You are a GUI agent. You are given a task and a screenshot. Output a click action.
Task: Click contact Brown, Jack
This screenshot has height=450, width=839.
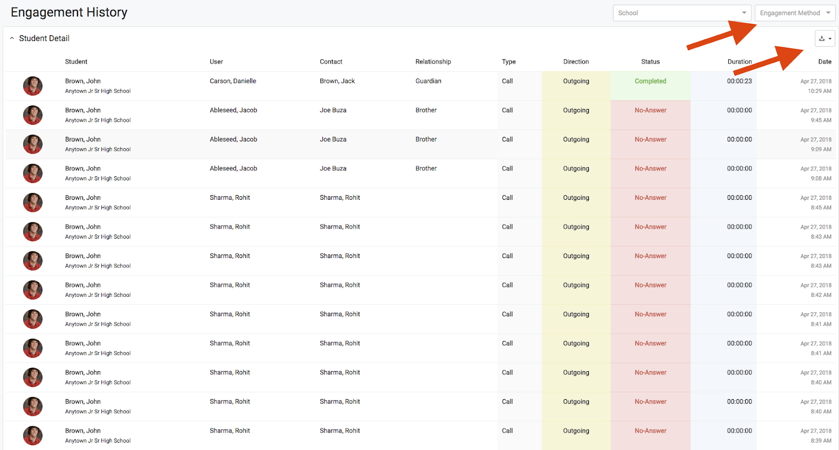[x=337, y=81]
